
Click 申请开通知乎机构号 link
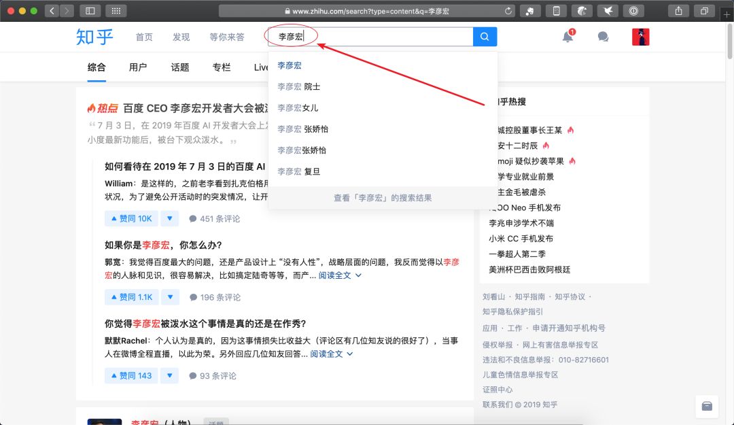(569, 328)
